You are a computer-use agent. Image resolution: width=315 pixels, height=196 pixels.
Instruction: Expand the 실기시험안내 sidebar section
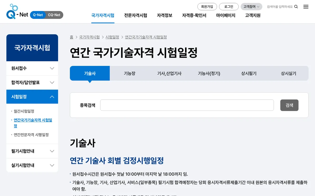[x=32, y=165]
